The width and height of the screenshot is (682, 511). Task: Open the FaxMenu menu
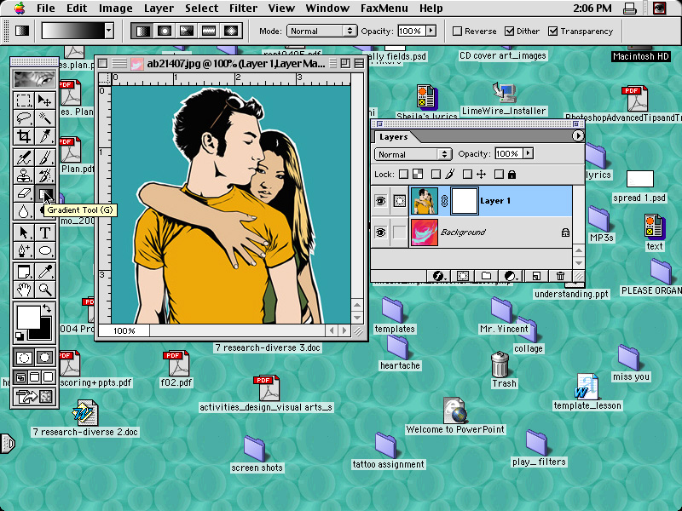click(384, 9)
